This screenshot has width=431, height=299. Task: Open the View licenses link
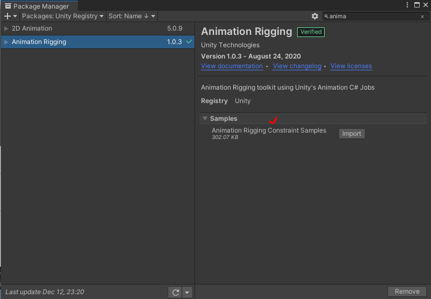(351, 66)
